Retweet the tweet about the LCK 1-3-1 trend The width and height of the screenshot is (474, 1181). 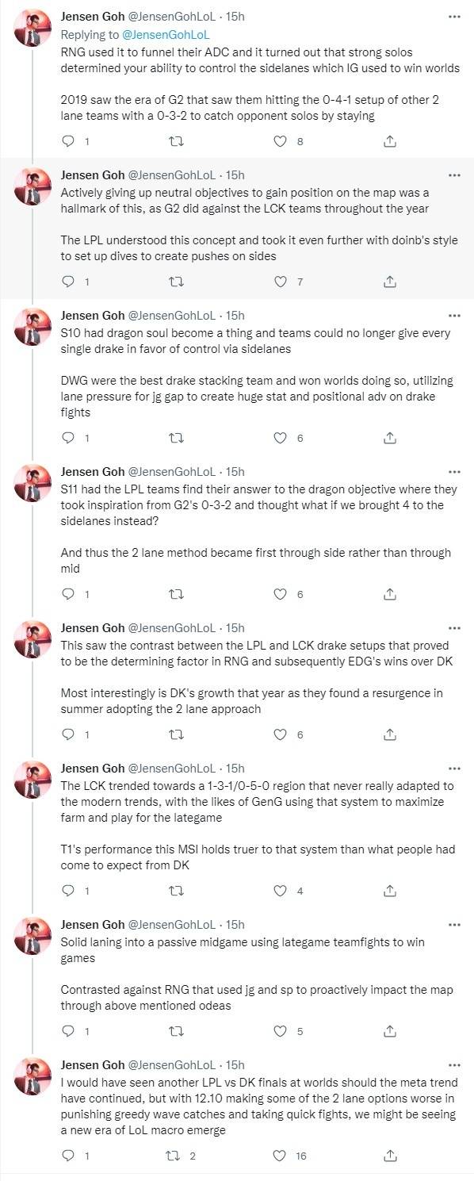click(x=176, y=891)
